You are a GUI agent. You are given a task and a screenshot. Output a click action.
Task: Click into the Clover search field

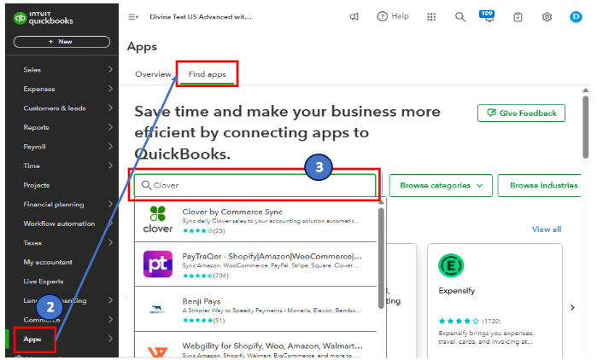coord(255,185)
